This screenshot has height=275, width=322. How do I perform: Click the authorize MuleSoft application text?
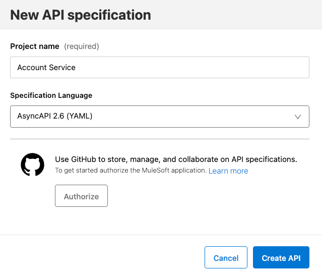click(x=131, y=171)
